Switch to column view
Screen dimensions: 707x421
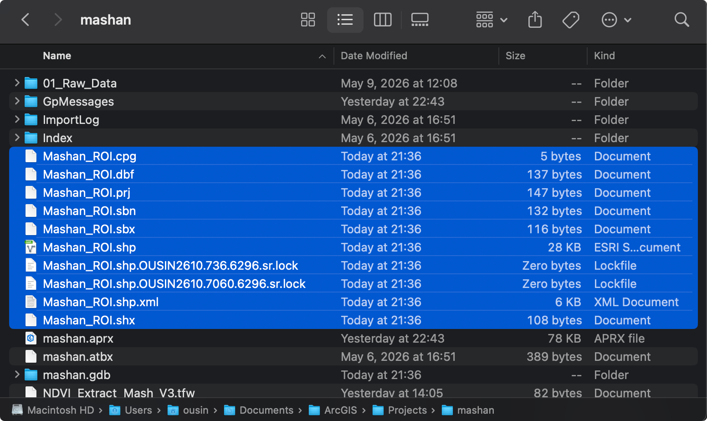(x=383, y=20)
